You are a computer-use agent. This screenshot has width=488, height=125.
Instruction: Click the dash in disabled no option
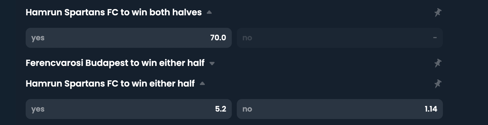(435, 38)
